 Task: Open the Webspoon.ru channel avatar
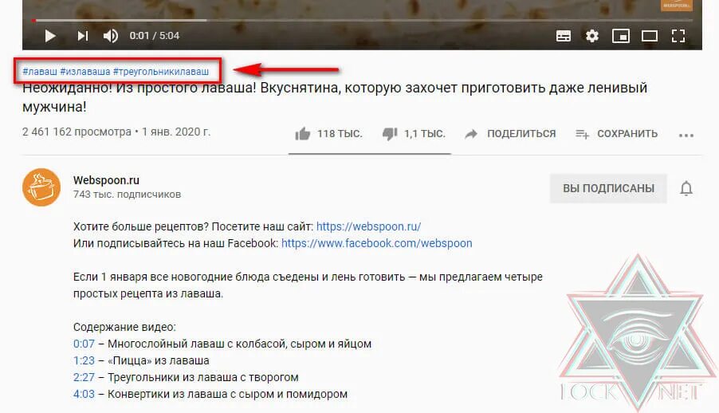(x=41, y=187)
